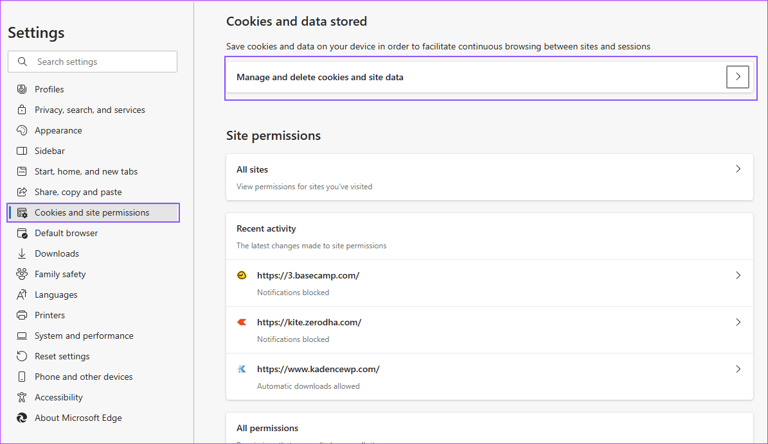Screen dimensions: 768x444
Task: Click the Printers icon
Action: coord(21,315)
